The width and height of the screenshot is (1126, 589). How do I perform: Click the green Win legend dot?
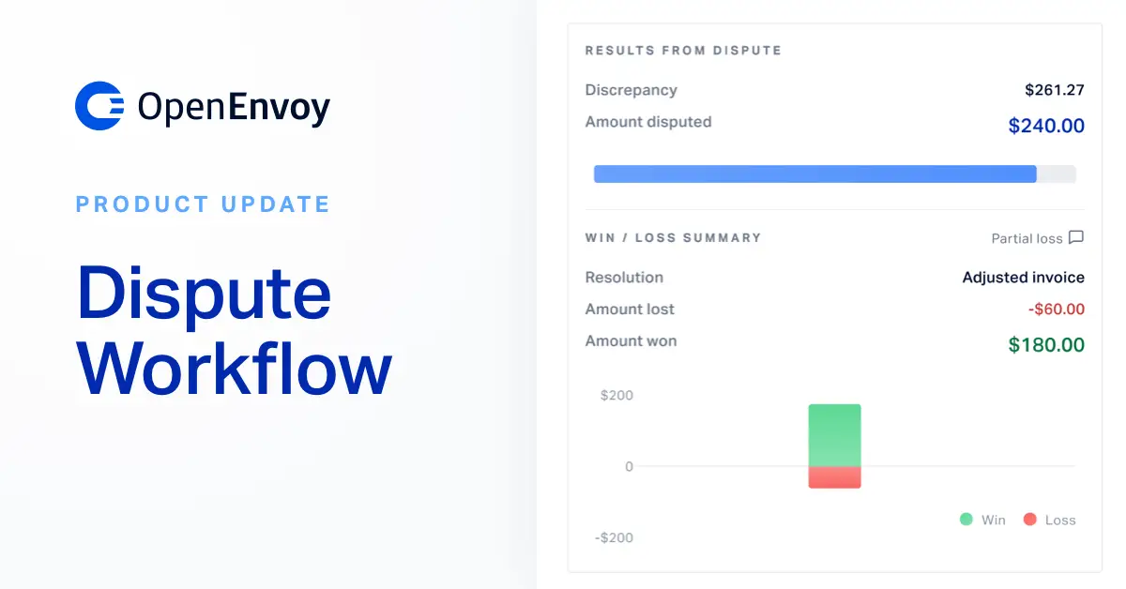point(965,519)
